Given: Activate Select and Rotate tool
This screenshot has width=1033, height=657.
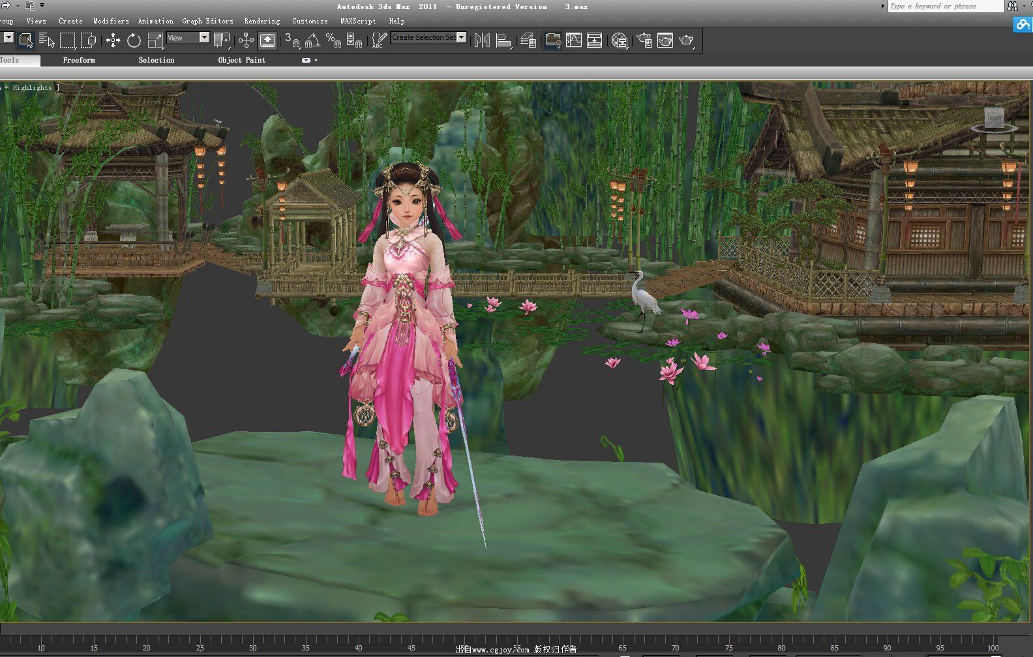Looking at the screenshot, I should [134, 40].
